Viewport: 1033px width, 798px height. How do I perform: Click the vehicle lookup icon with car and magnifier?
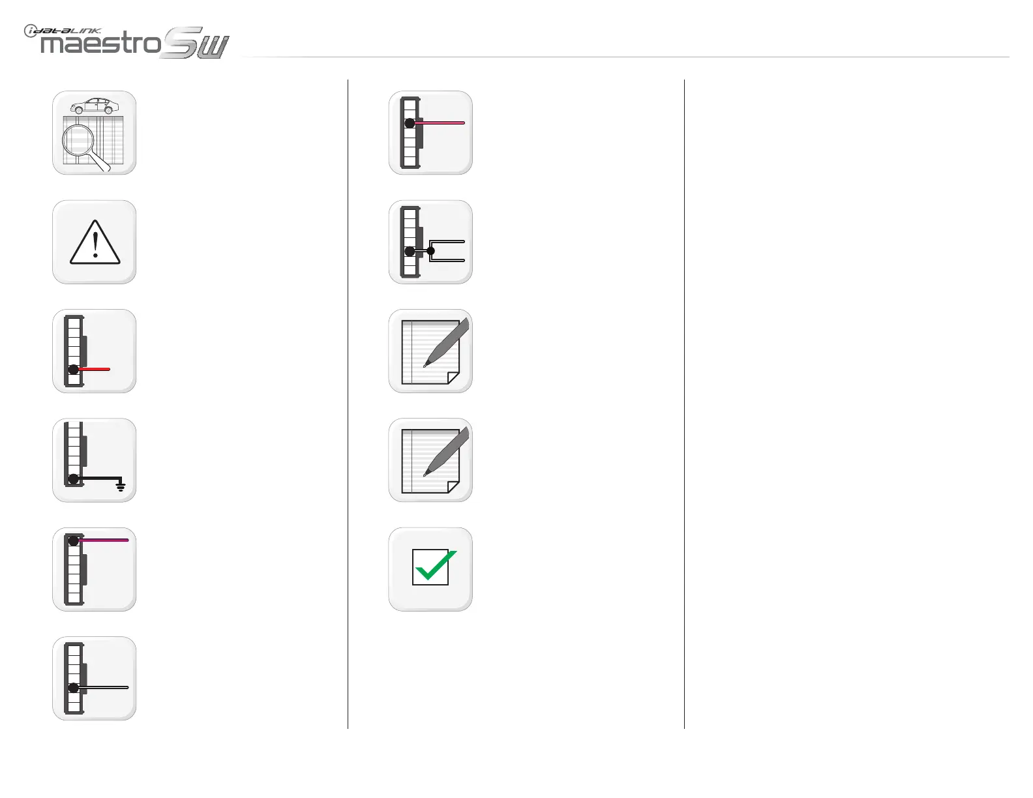pos(95,133)
